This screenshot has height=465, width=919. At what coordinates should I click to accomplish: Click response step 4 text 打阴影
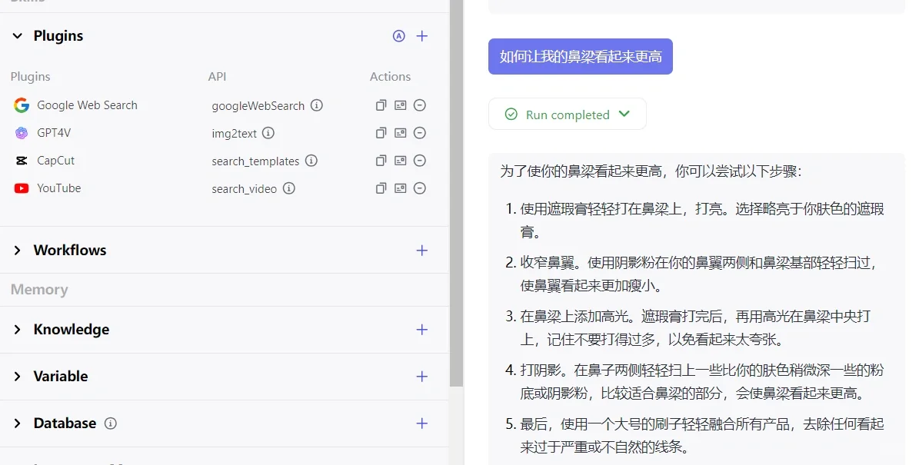click(541, 370)
